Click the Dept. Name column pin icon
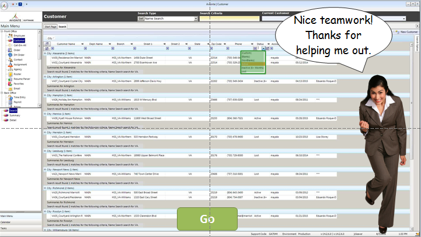The width and height of the screenshot is (421, 237). pyautogui.click(x=110, y=44)
